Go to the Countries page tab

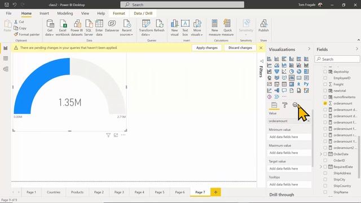[54, 192]
